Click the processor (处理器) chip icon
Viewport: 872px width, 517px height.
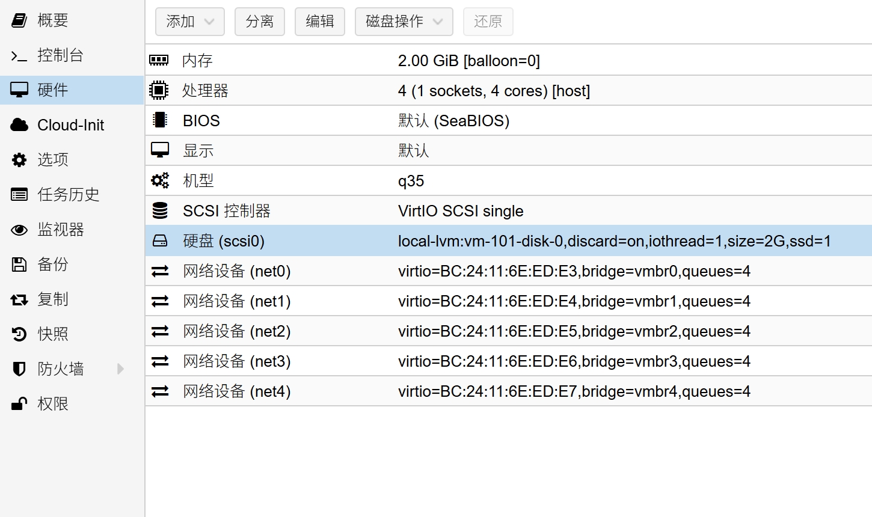click(159, 90)
